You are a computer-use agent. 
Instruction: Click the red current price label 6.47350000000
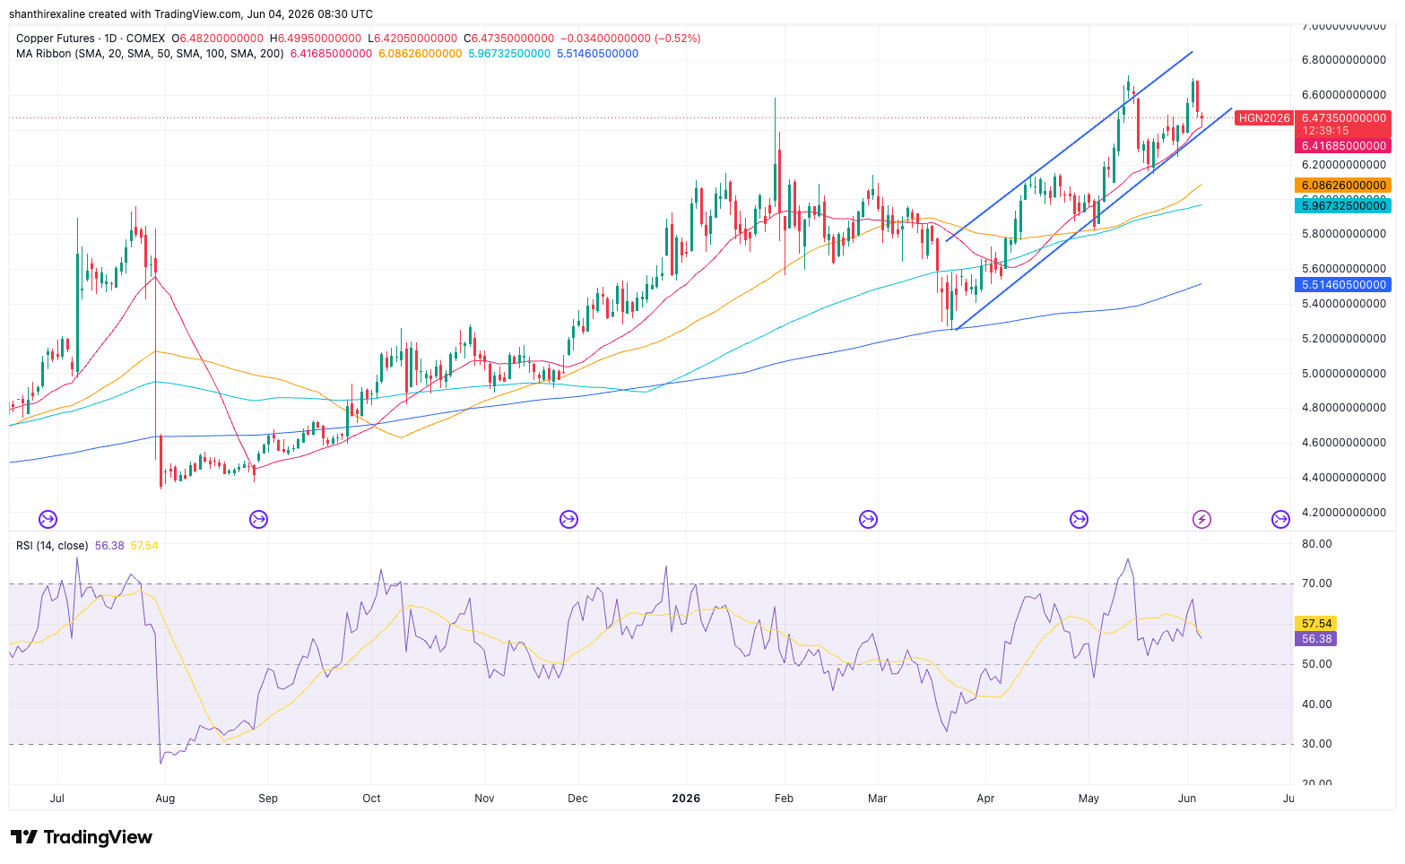(x=1344, y=118)
